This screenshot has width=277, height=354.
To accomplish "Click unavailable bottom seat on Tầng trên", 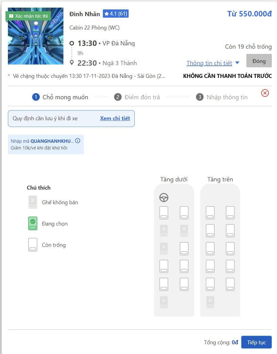I will coord(210,302).
